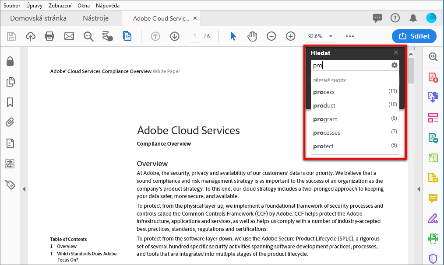444x265 pixels.
Task: Collapse the right tools pane arrow
Action: click(x=419, y=189)
